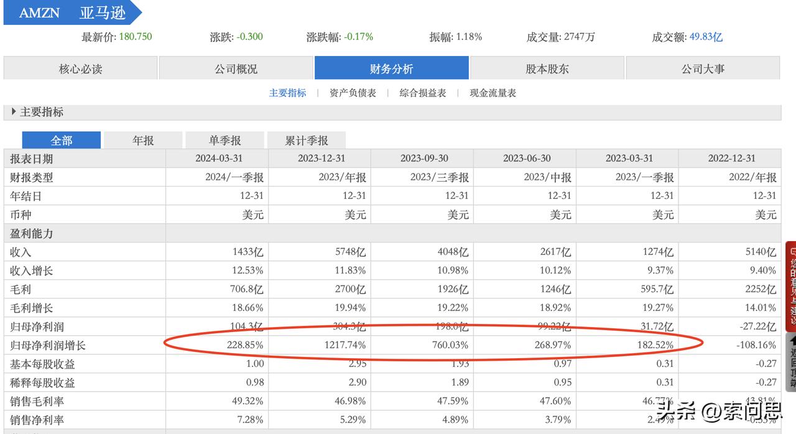Image resolution: width=796 pixels, height=434 pixels.
Task: Open the 综合损益表 link
Action: [x=423, y=93]
